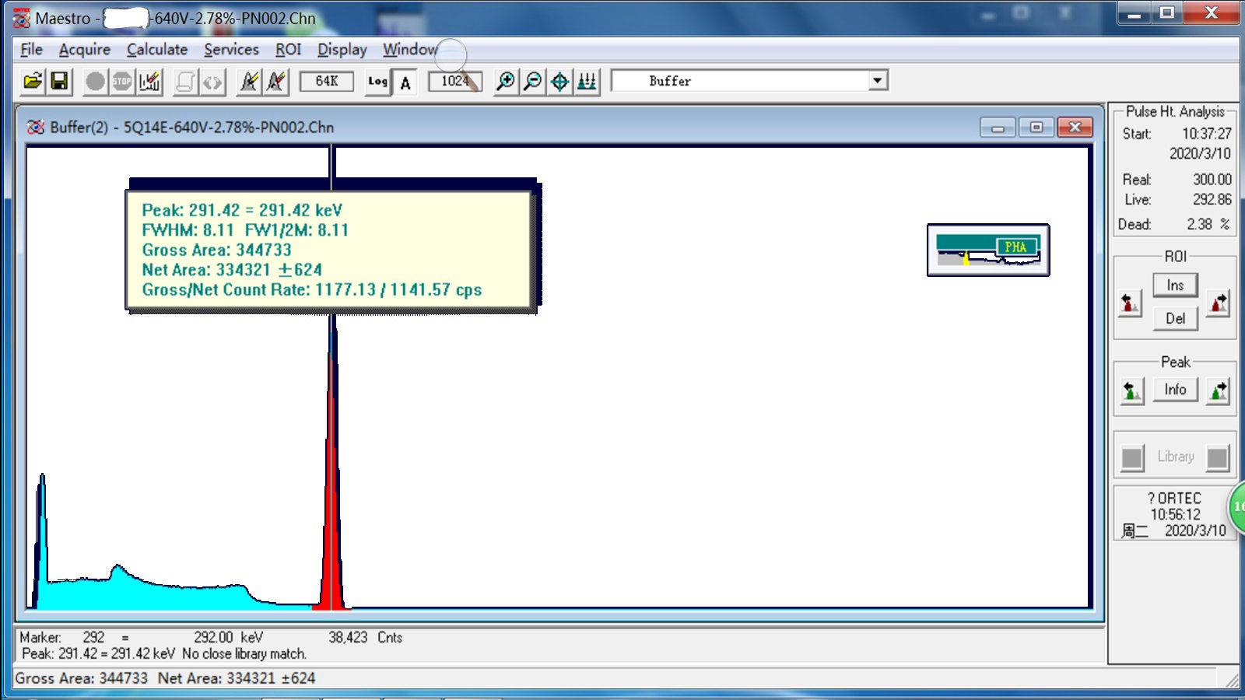Click the STOP acquisition icon

tap(122, 81)
